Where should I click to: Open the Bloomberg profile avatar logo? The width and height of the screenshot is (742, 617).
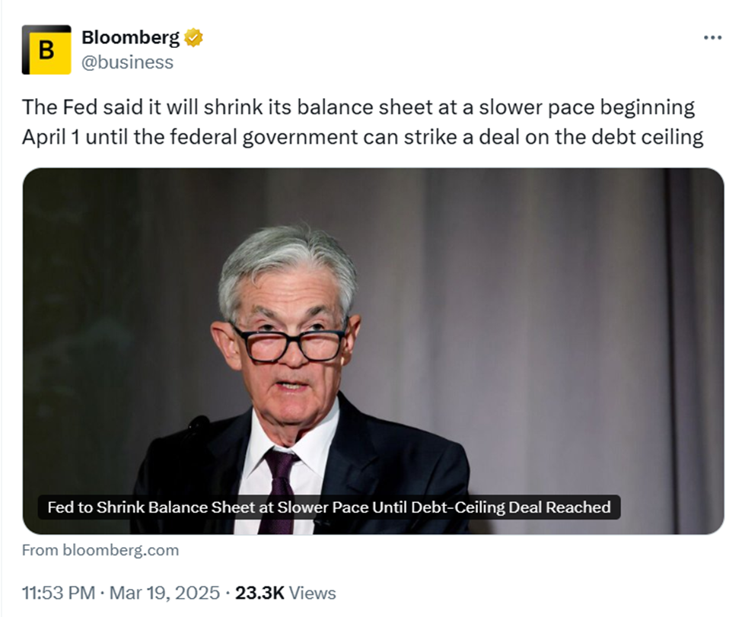(46, 49)
